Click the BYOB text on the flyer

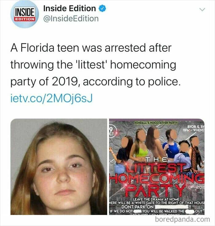[196, 127]
